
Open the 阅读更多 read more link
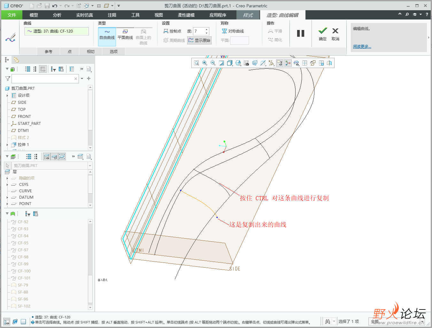coord(362,47)
